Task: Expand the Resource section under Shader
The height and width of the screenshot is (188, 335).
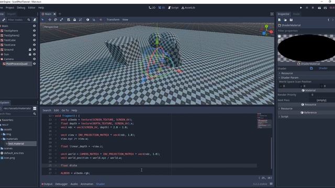Action: coord(306,73)
